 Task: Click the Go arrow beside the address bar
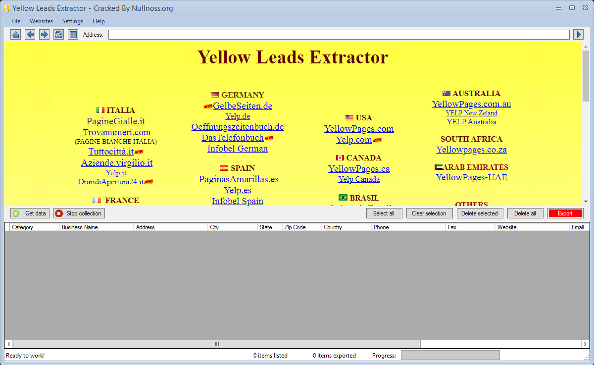578,35
